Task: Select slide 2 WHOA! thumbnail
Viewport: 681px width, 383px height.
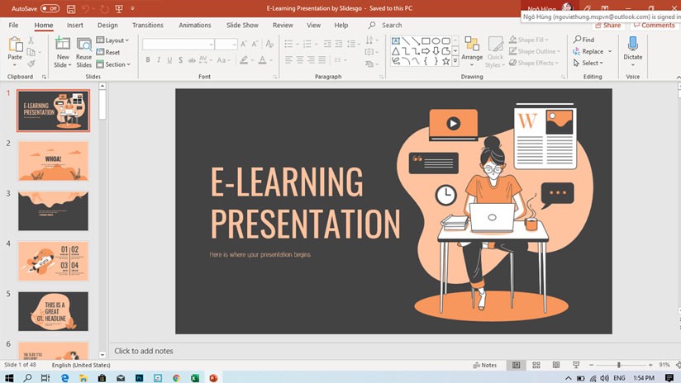Action: pyautogui.click(x=53, y=161)
